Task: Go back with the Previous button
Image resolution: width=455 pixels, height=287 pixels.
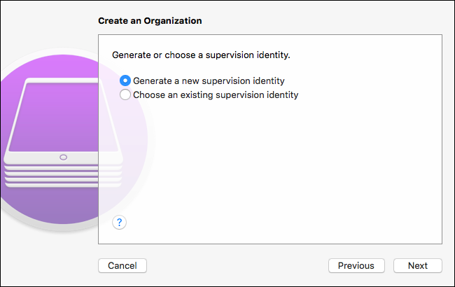Action: click(x=356, y=265)
